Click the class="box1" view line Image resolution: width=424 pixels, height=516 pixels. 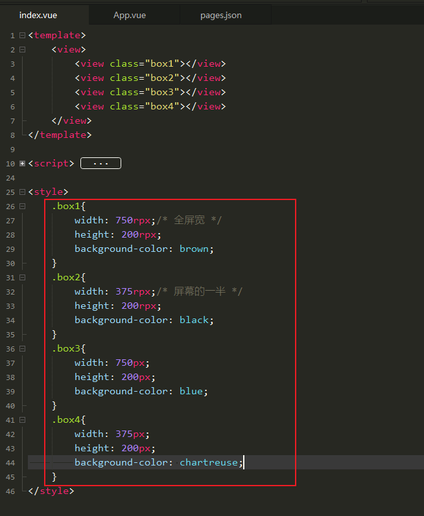pos(150,64)
